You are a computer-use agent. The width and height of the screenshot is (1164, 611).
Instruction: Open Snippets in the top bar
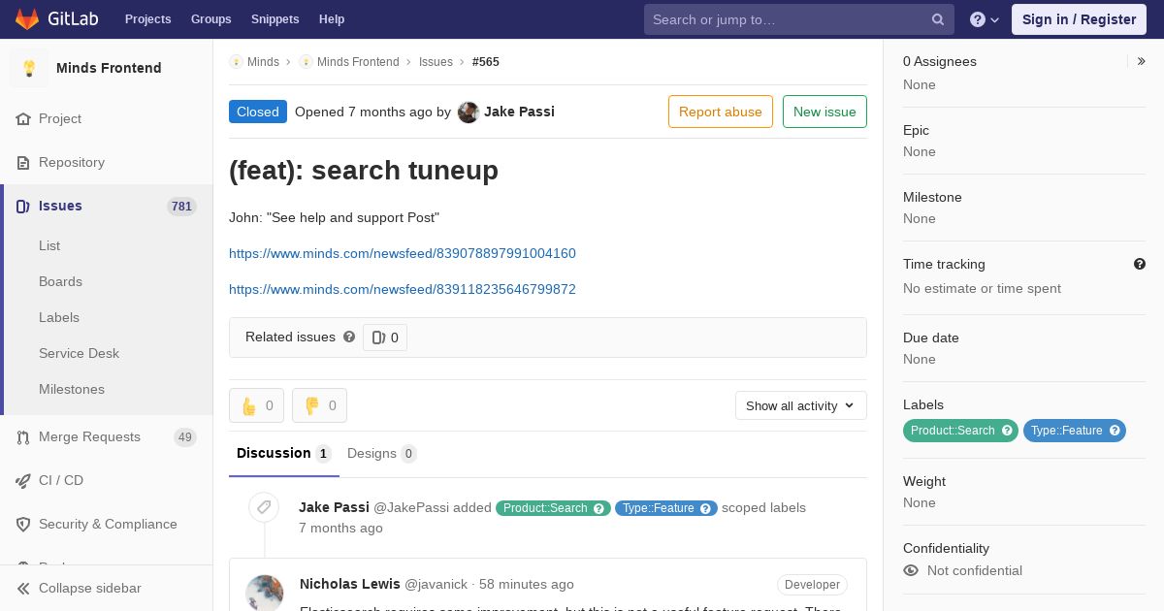pyautogui.click(x=275, y=19)
